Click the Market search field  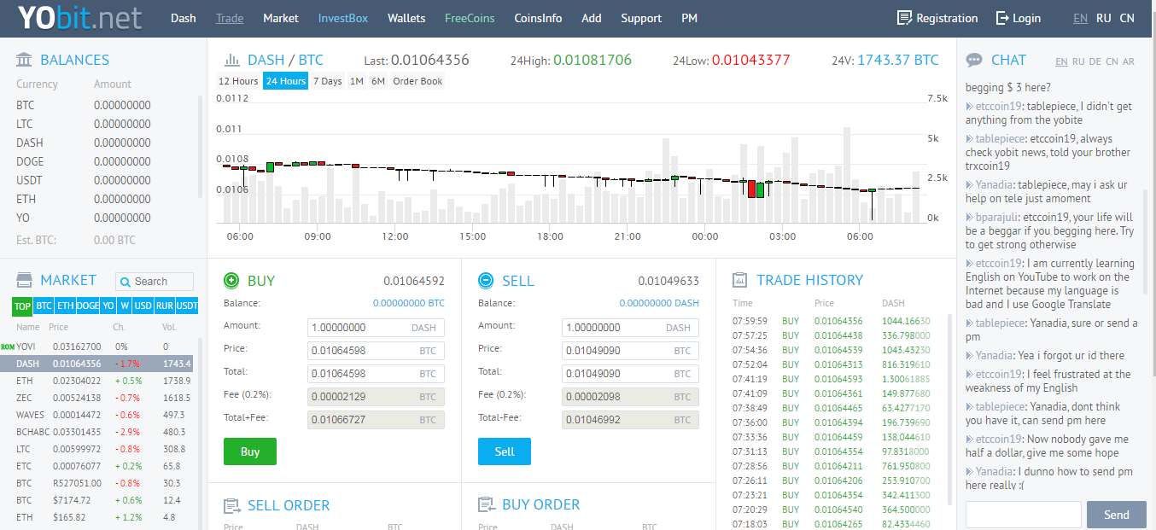[x=155, y=282]
